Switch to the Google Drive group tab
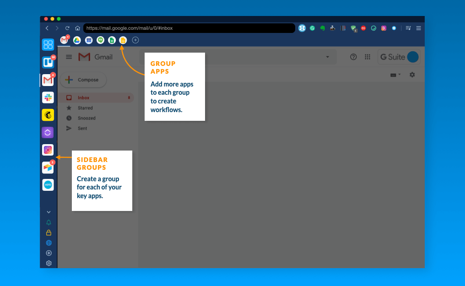 coord(77,40)
